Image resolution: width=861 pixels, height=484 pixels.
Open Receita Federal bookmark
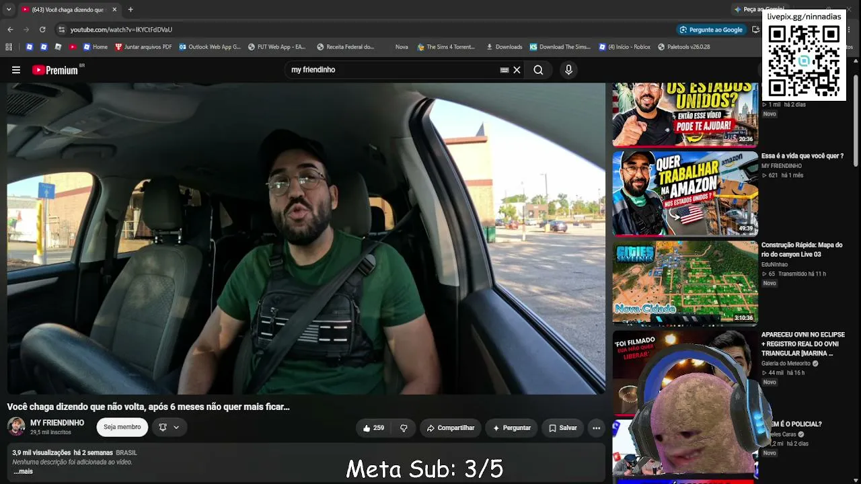(345, 47)
